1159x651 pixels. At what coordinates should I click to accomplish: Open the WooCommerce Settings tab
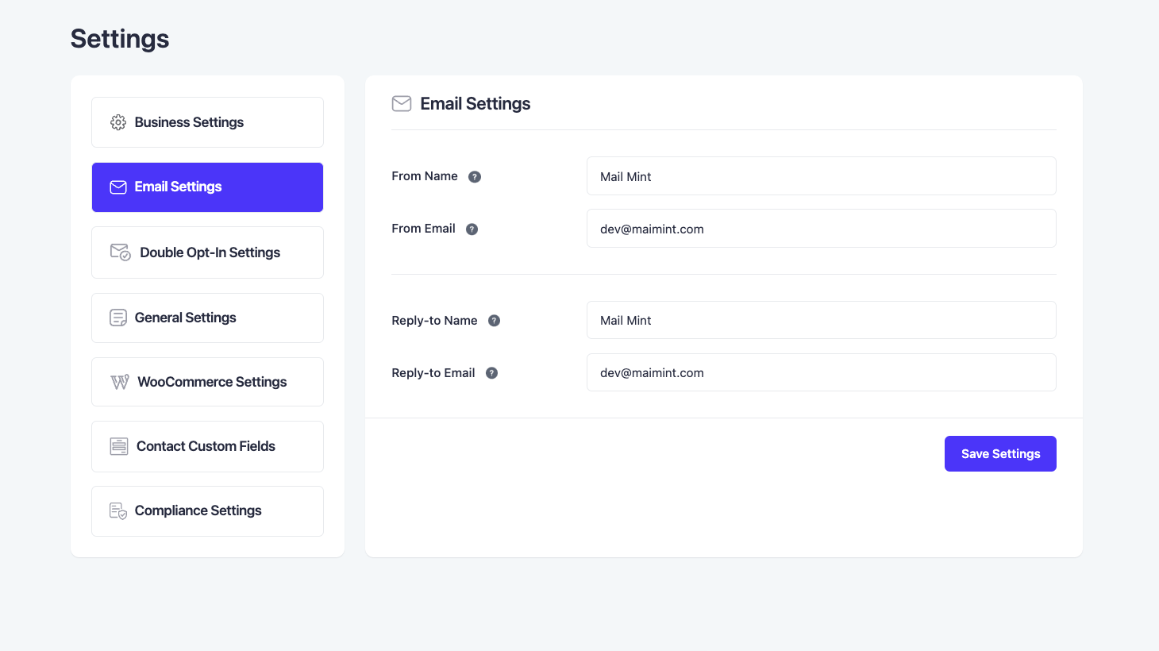[207, 382]
